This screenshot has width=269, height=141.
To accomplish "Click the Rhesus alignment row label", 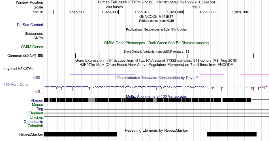I will pos(37,100).
